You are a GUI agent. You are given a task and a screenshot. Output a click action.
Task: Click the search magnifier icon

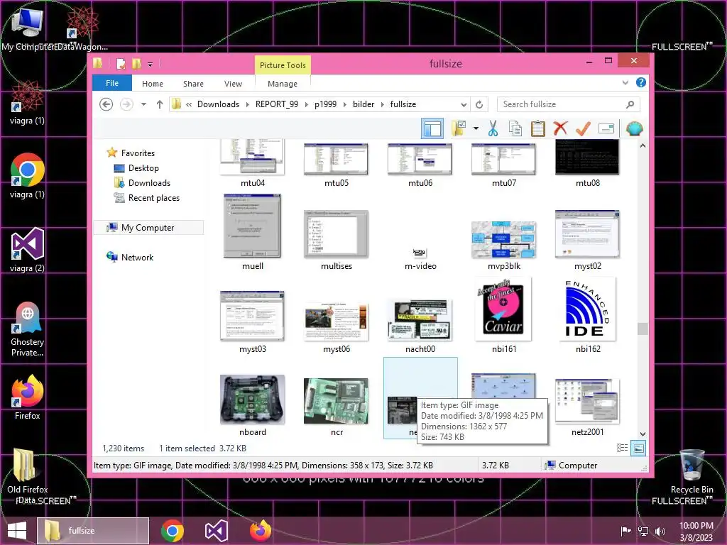[x=630, y=104]
